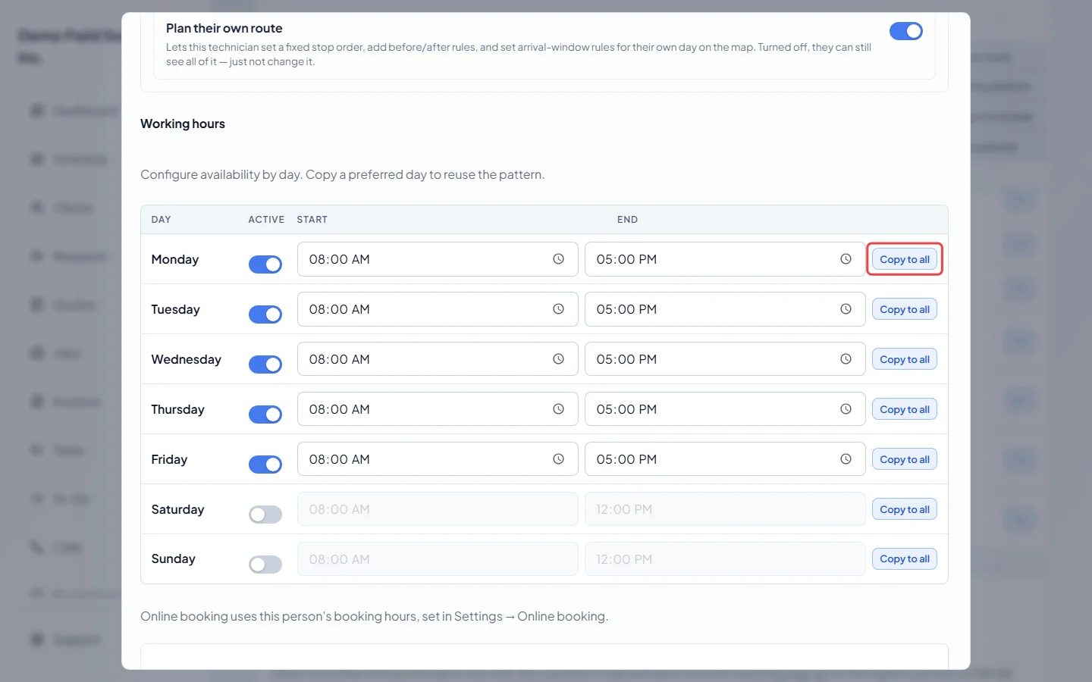Open the Thursday start time clock picker
1092x682 pixels.
[558, 409]
